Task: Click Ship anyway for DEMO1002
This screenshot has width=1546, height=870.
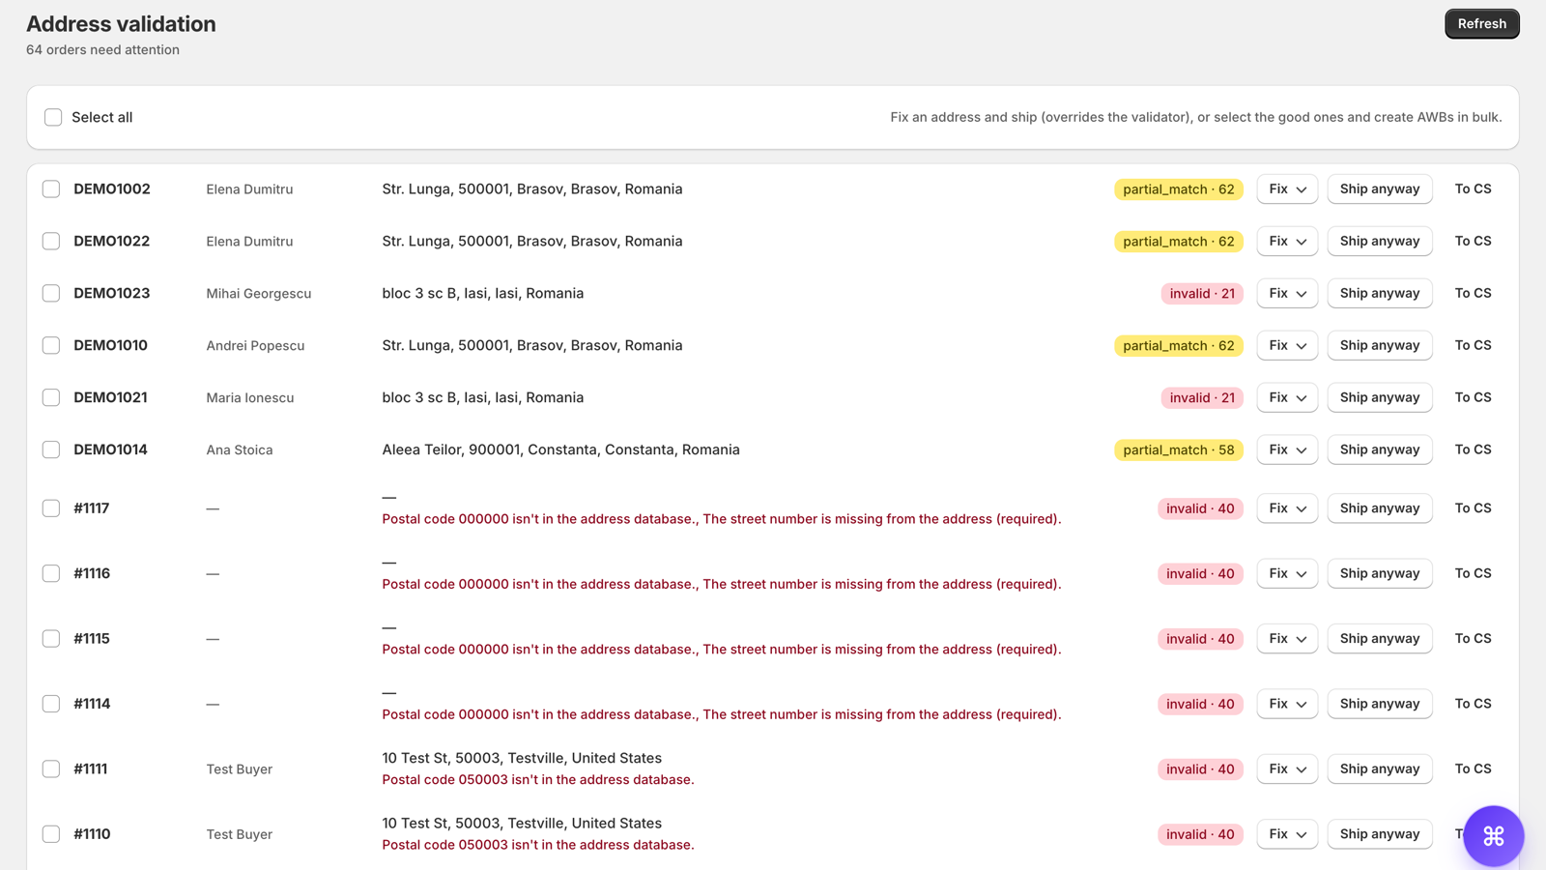Action: [1380, 189]
